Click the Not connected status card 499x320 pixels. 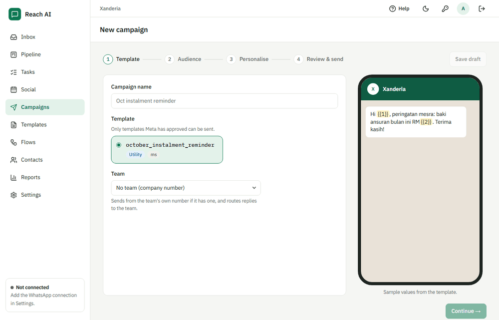(x=45, y=295)
